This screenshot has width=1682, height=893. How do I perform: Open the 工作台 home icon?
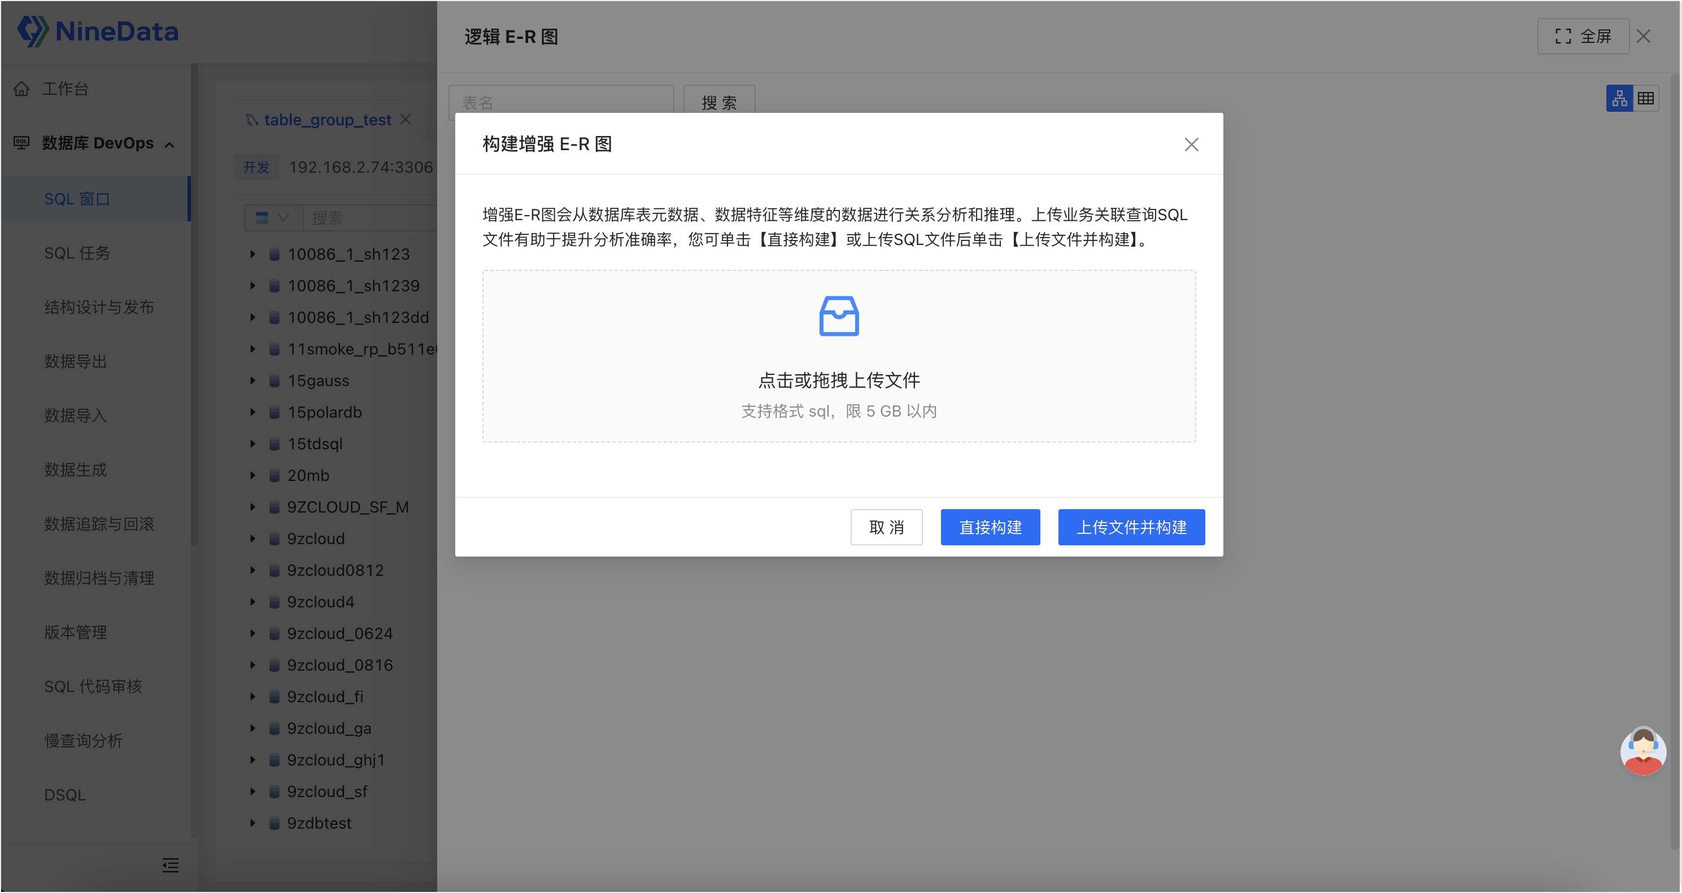[21, 89]
